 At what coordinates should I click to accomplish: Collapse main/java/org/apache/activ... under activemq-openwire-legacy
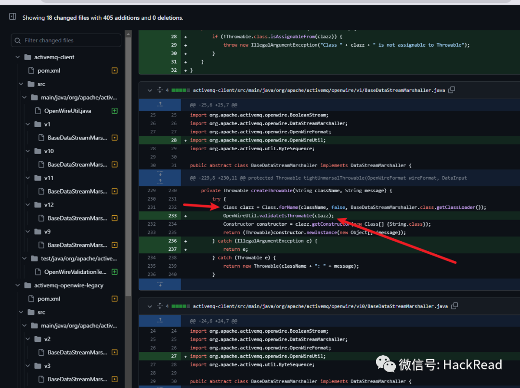pos(25,325)
